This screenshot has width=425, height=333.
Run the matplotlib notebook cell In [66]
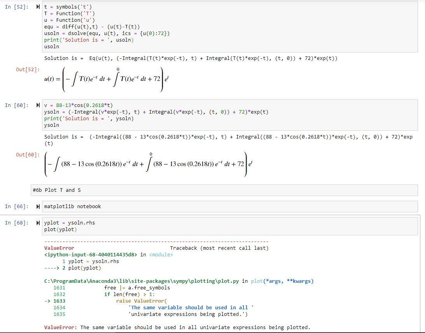[x=38, y=207]
